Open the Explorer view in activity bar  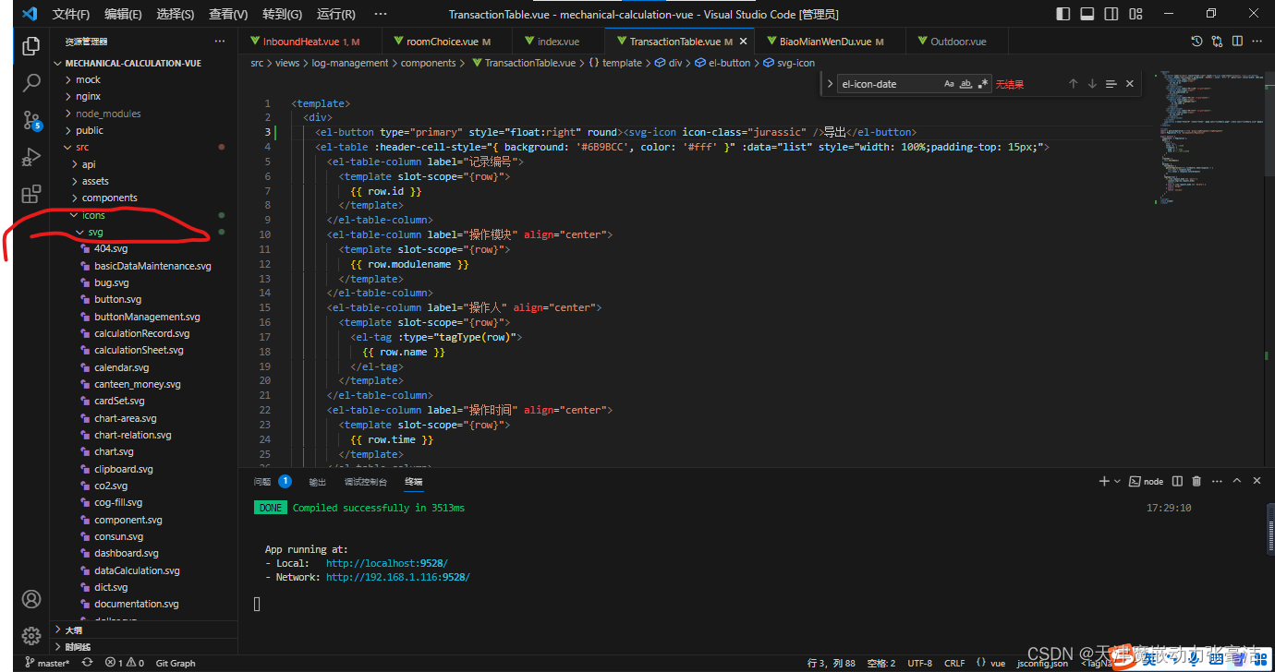(31, 46)
